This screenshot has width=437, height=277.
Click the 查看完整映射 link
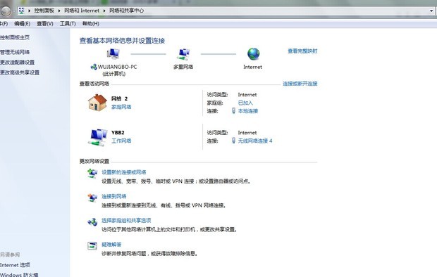coord(302,51)
